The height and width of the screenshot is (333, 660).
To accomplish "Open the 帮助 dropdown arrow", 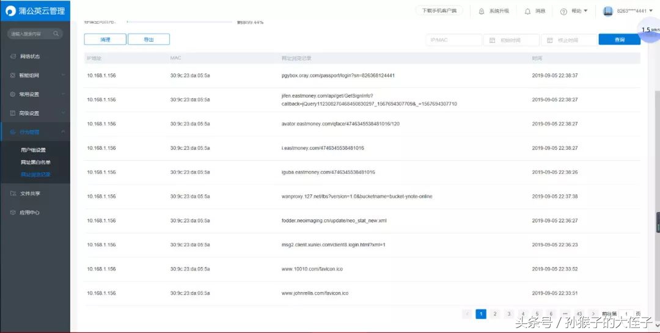I will point(585,11).
